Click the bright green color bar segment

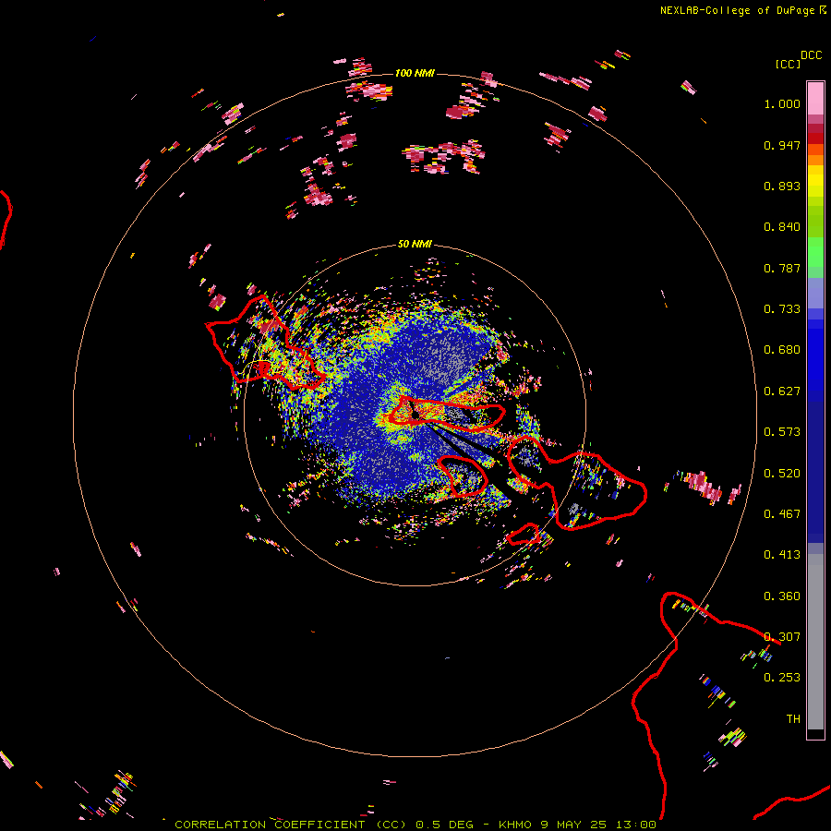815,252
